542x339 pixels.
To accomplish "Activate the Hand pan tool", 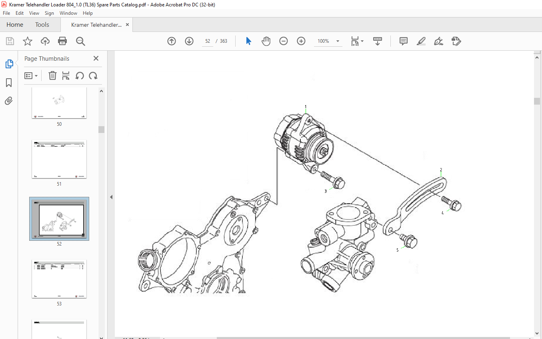I will pyautogui.click(x=266, y=41).
